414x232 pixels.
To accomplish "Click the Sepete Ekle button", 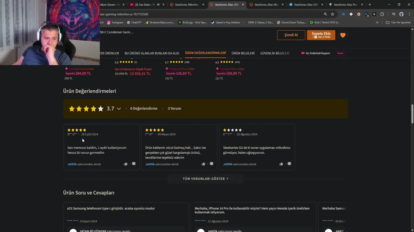I will pyautogui.click(x=321, y=35).
